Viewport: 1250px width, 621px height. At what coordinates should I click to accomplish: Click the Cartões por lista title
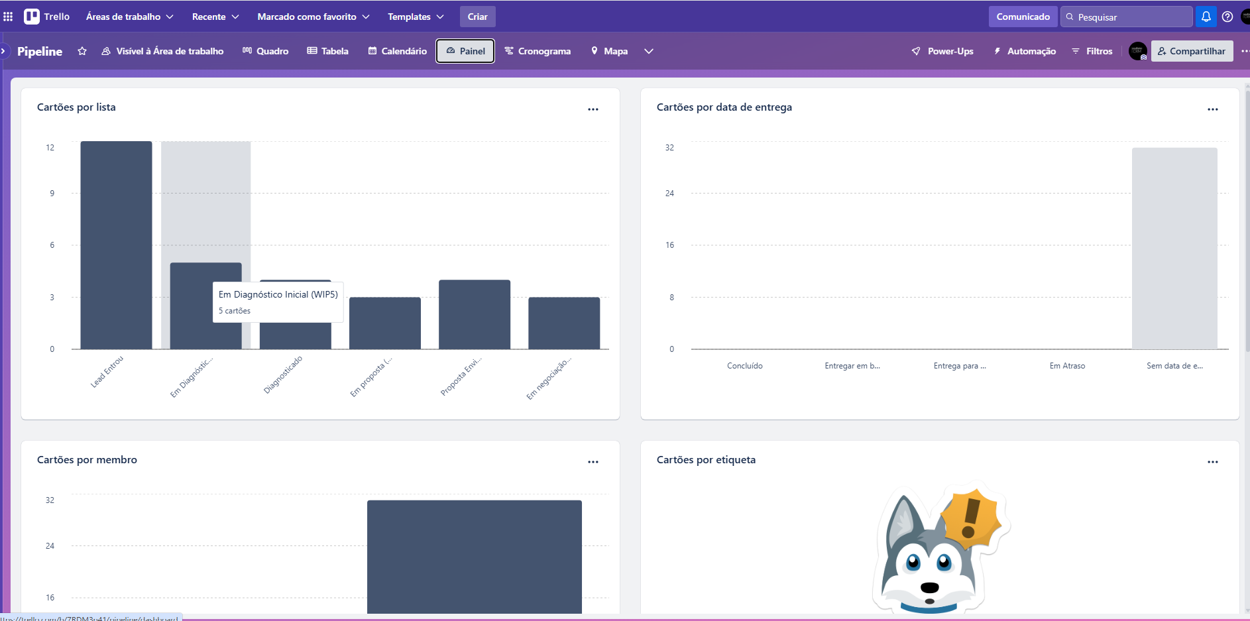(76, 107)
